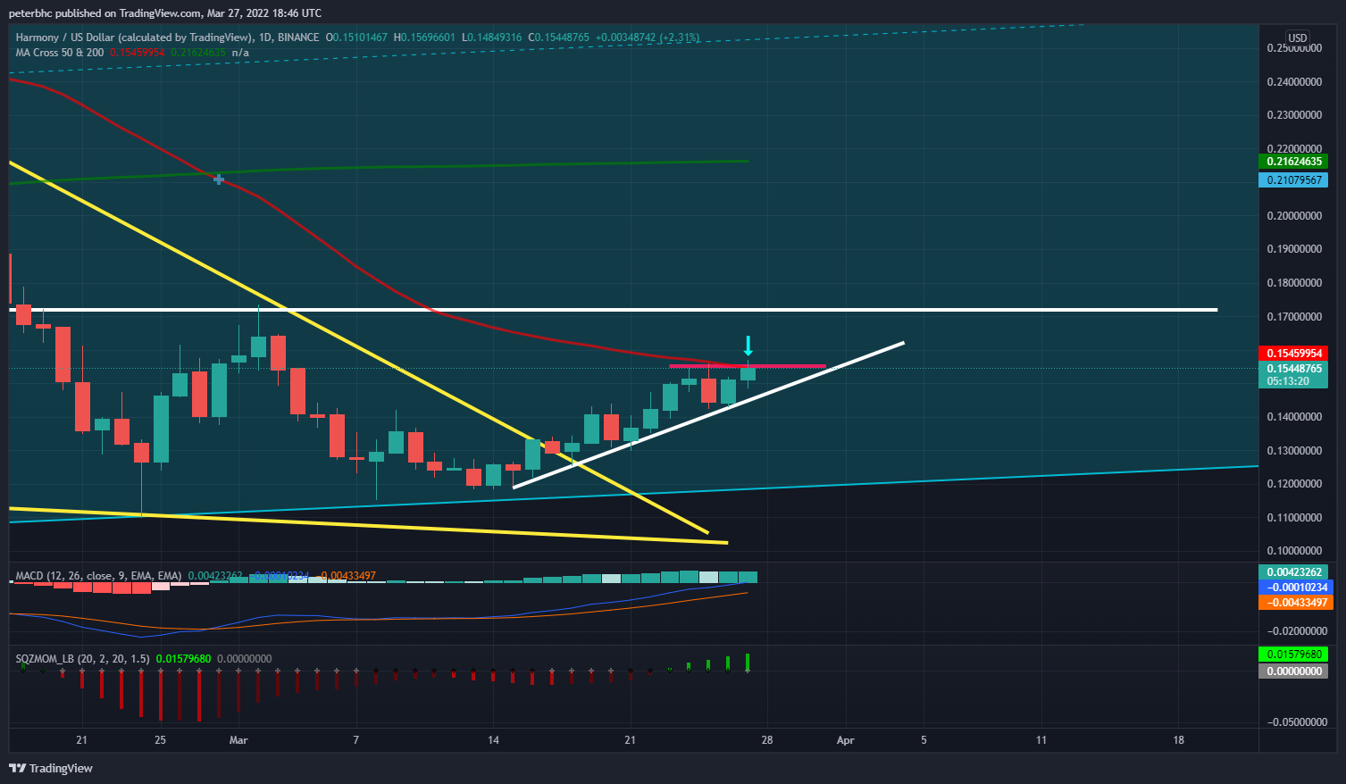
Task: Click the orange -0.00433497 MACD axis tag
Action: 1295,603
